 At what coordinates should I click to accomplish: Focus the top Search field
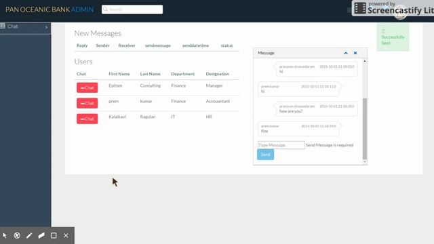(x=132, y=9)
